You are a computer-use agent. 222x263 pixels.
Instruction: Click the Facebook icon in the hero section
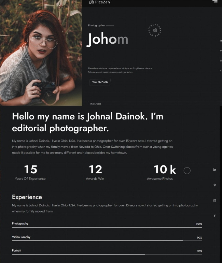(x=221, y=70)
